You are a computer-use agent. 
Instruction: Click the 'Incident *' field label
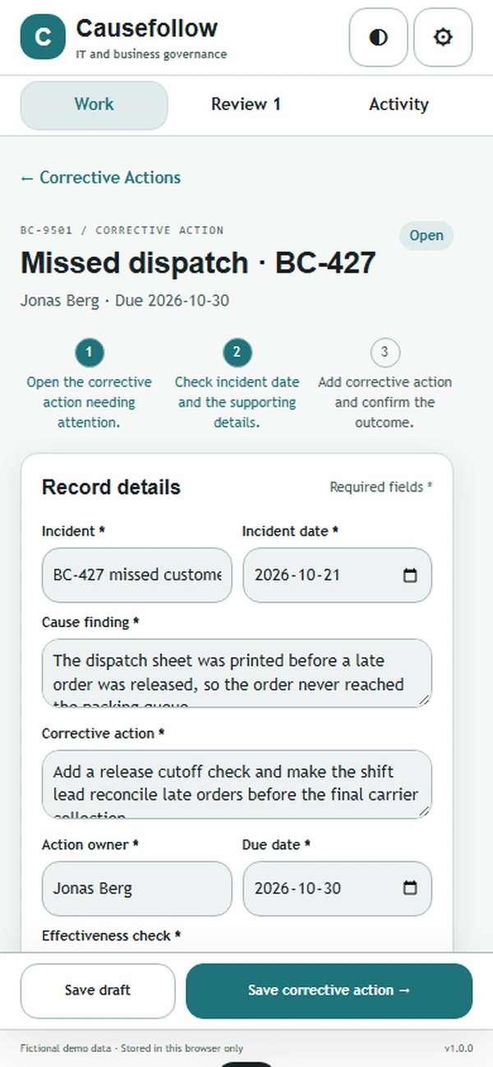(73, 531)
